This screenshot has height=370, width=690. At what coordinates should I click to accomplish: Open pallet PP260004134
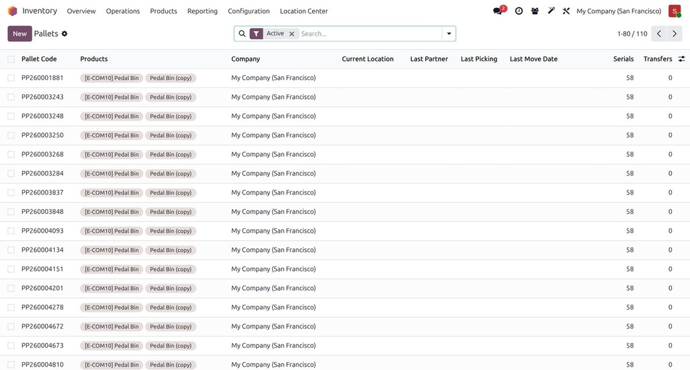42,250
